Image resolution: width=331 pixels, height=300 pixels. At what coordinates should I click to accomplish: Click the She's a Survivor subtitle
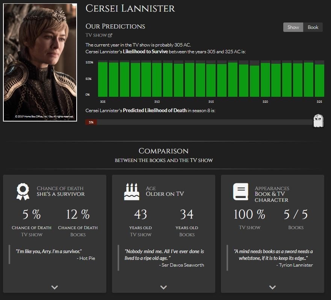60,194
